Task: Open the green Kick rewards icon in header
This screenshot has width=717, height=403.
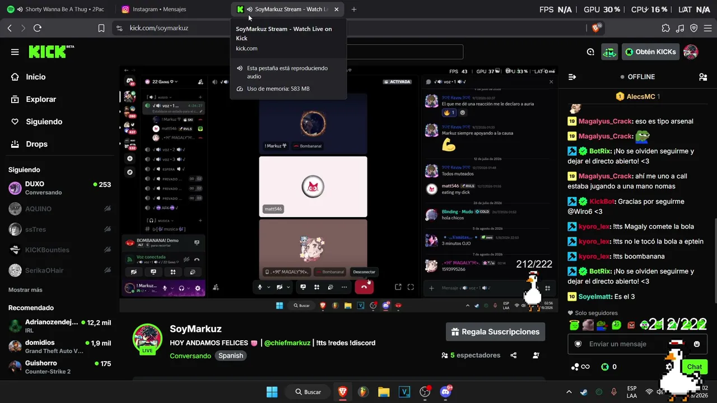Action: tap(609, 52)
